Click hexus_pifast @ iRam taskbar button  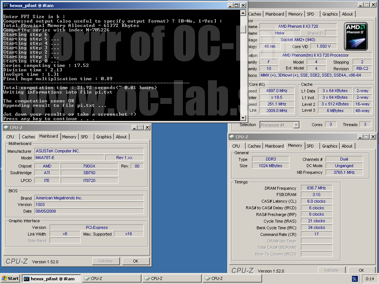[x=51, y=279]
